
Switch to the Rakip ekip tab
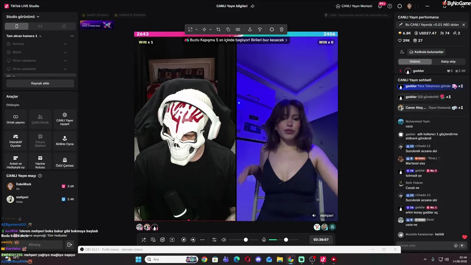point(448,61)
